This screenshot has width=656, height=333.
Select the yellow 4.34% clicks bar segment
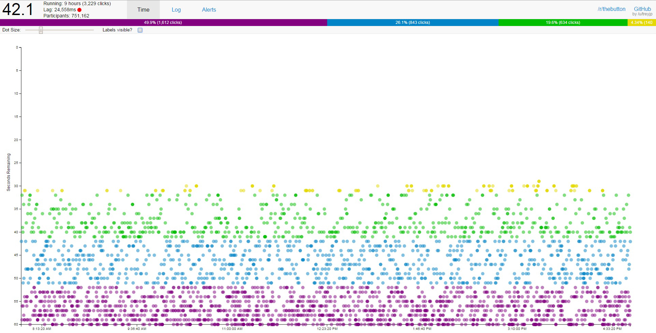(x=642, y=23)
